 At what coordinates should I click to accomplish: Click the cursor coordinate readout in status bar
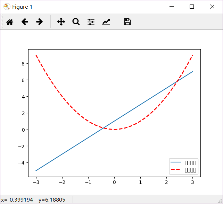click(33, 199)
